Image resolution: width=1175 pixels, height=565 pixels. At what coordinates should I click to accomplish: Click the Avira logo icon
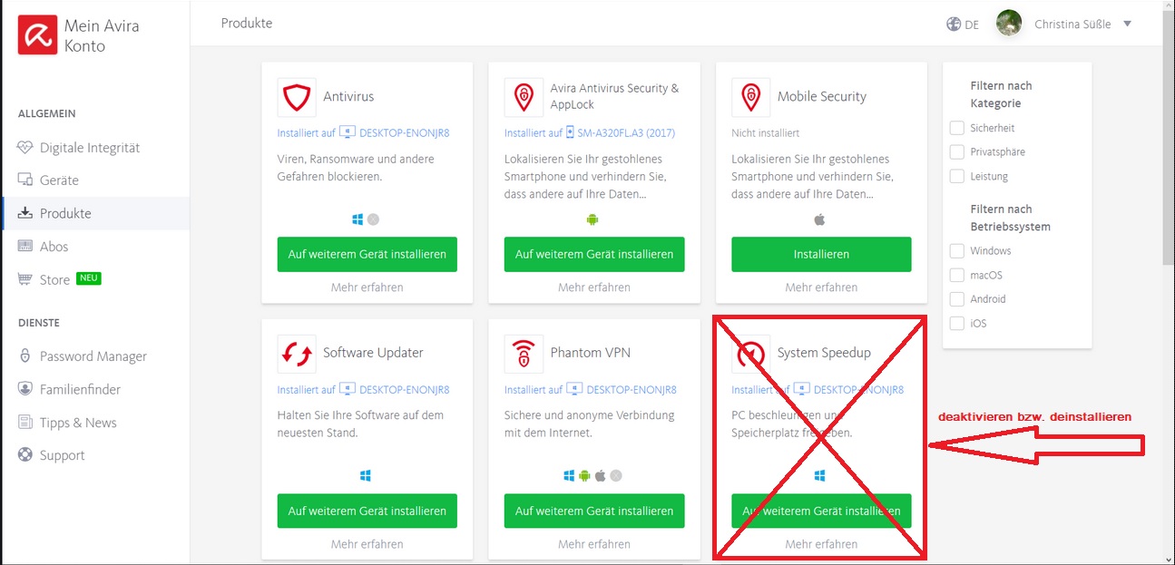pos(38,34)
